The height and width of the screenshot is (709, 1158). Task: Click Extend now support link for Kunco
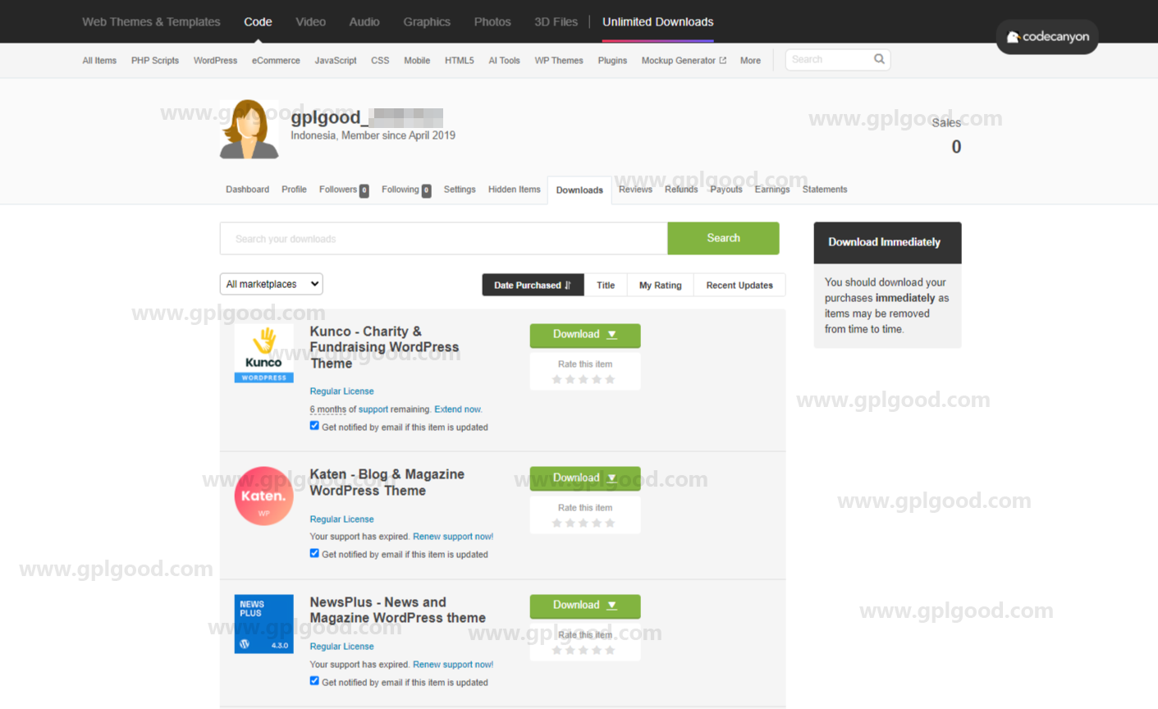click(x=457, y=409)
